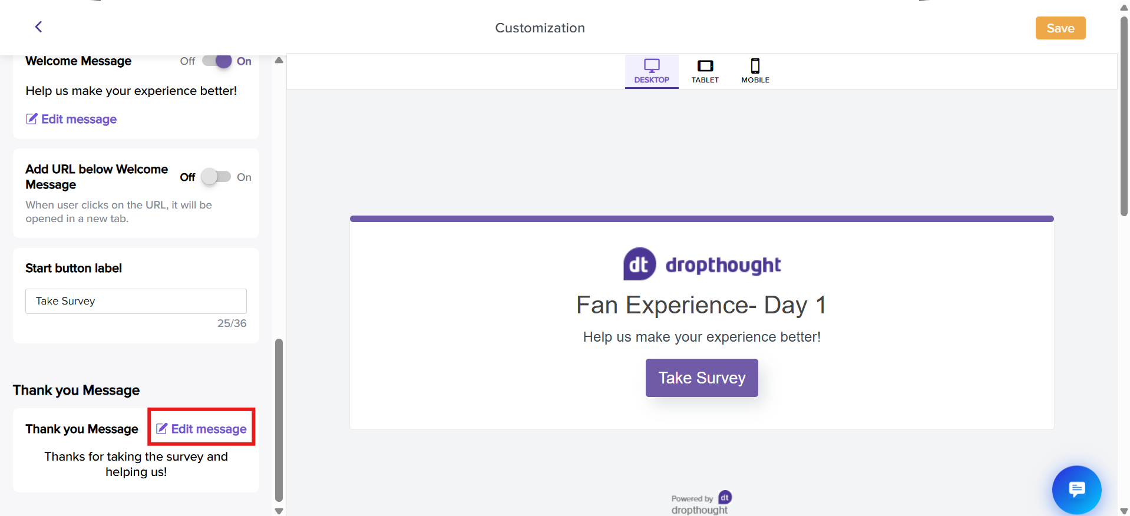
Task: Click the Start button label input field
Action: [136, 301]
